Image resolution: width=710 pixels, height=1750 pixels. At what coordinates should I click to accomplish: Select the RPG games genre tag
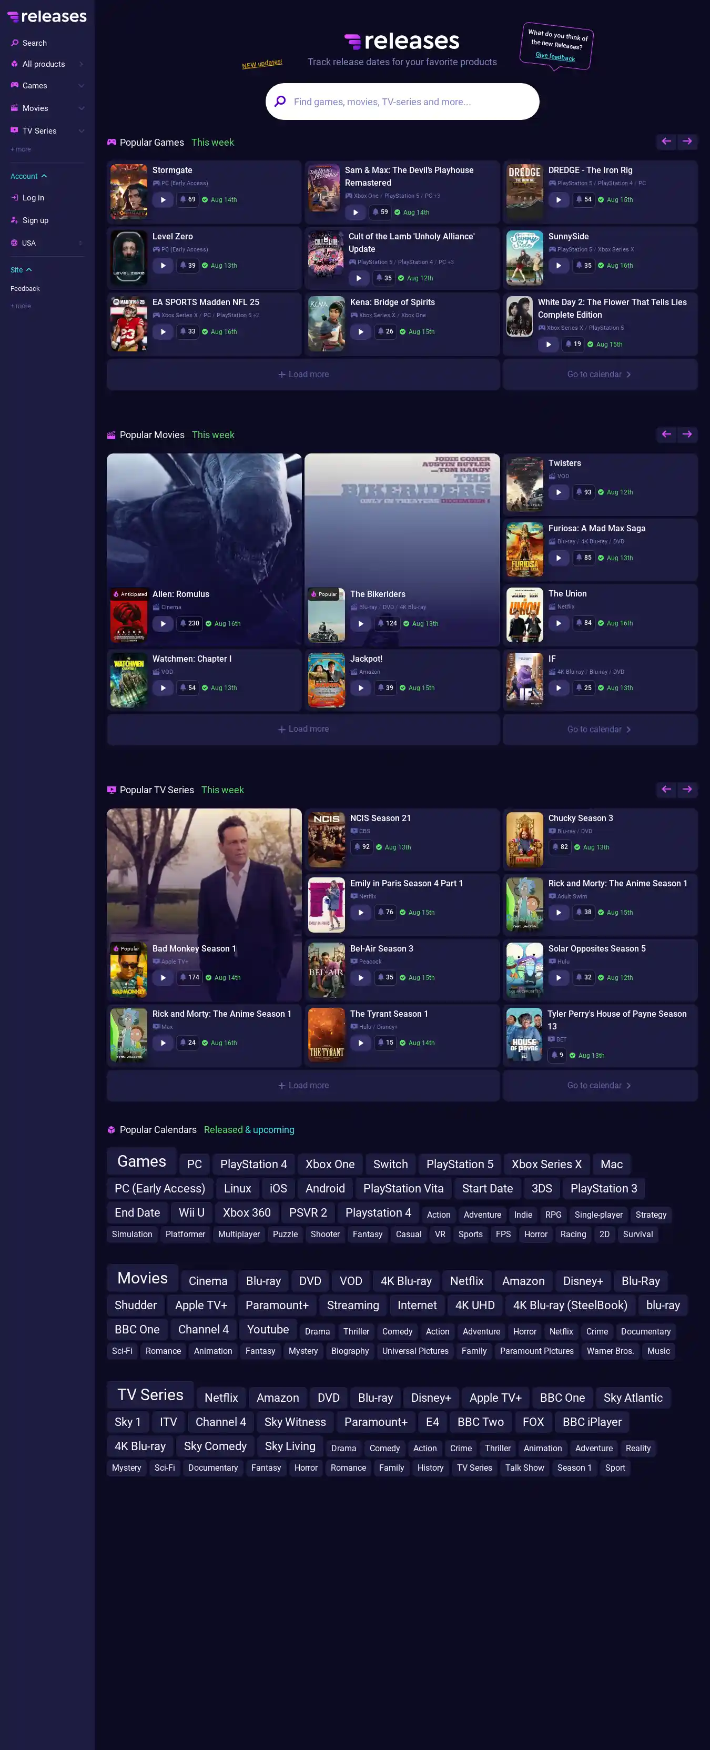tap(553, 1215)
